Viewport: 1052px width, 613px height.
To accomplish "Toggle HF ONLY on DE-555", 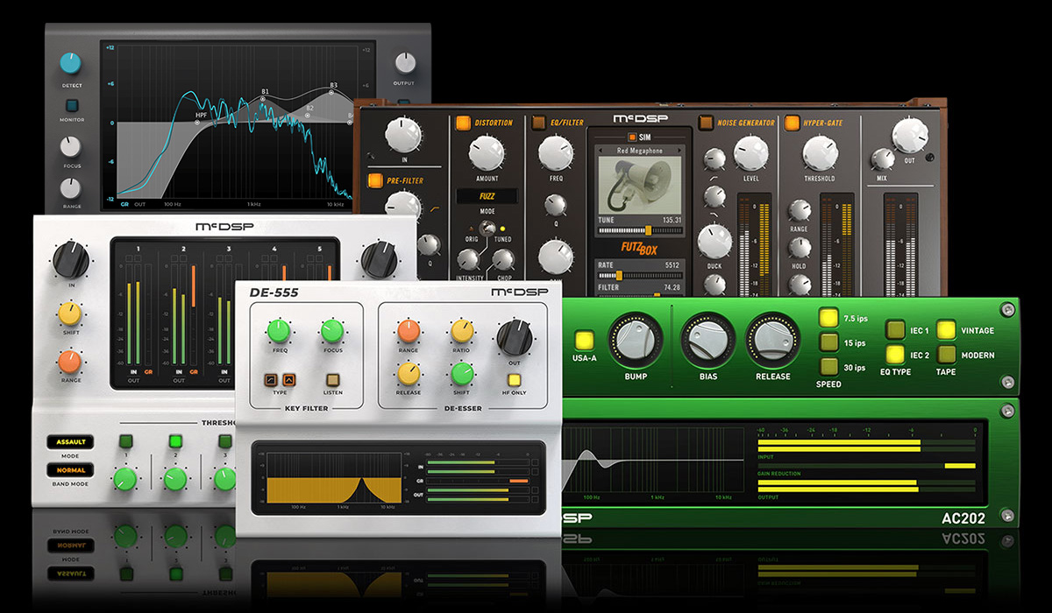I will pos(515,380).
